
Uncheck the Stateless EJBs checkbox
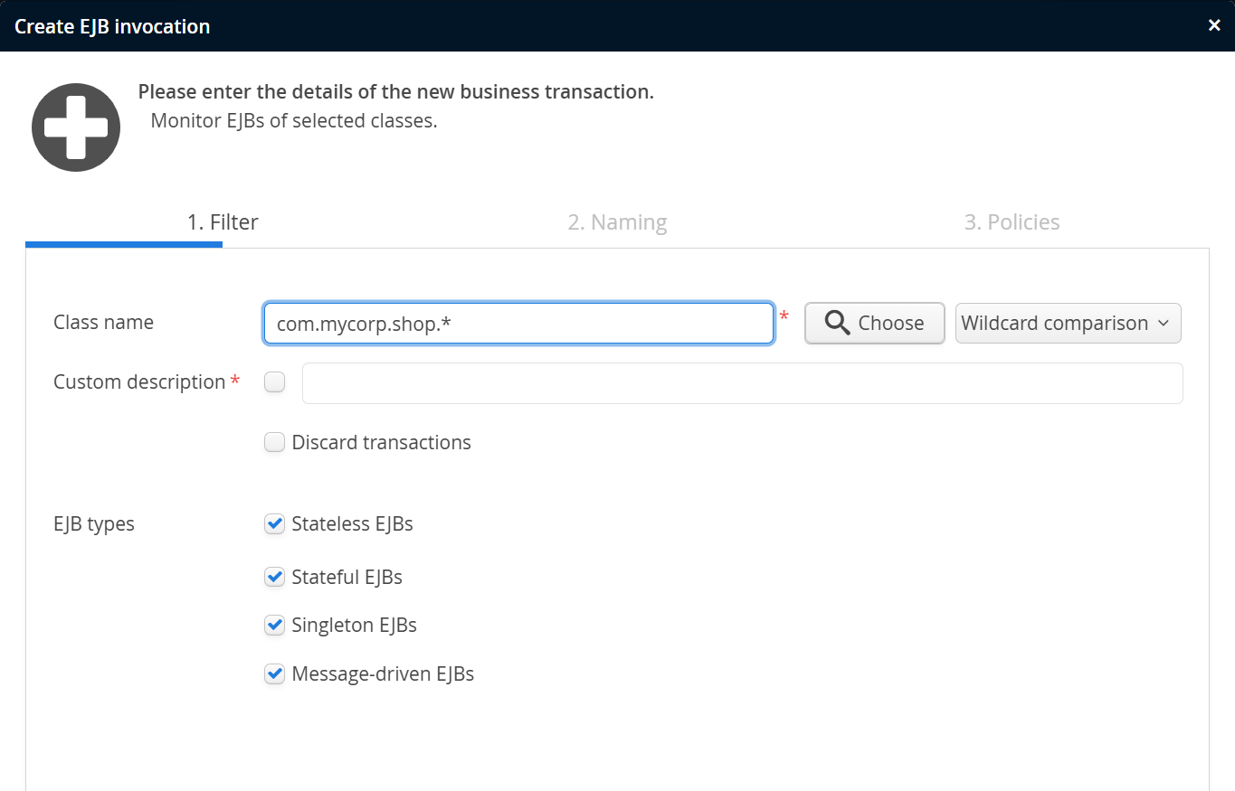click(274, 524)
